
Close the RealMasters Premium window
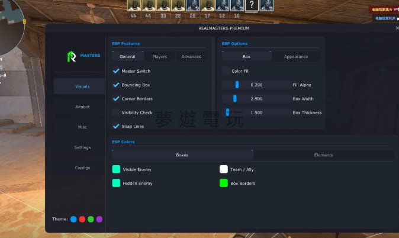(x=397, y=28)
